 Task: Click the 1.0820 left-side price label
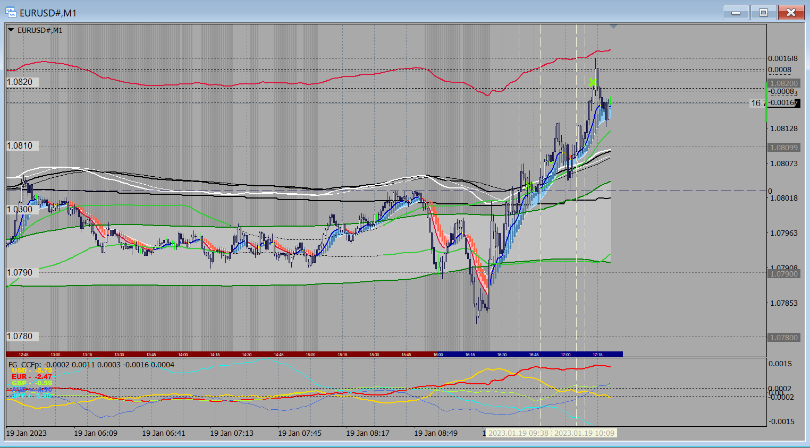click(x=20, y=82)
